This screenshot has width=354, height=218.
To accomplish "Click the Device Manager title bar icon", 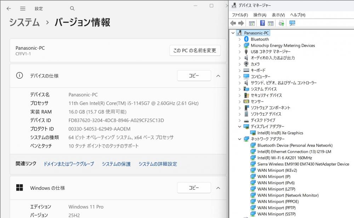I will (x=234, y=5).
